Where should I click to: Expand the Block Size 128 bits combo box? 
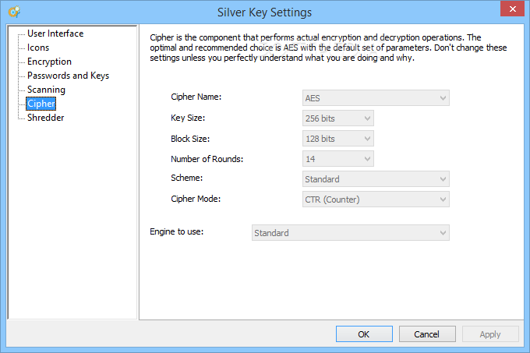click(x=338, y=139)
